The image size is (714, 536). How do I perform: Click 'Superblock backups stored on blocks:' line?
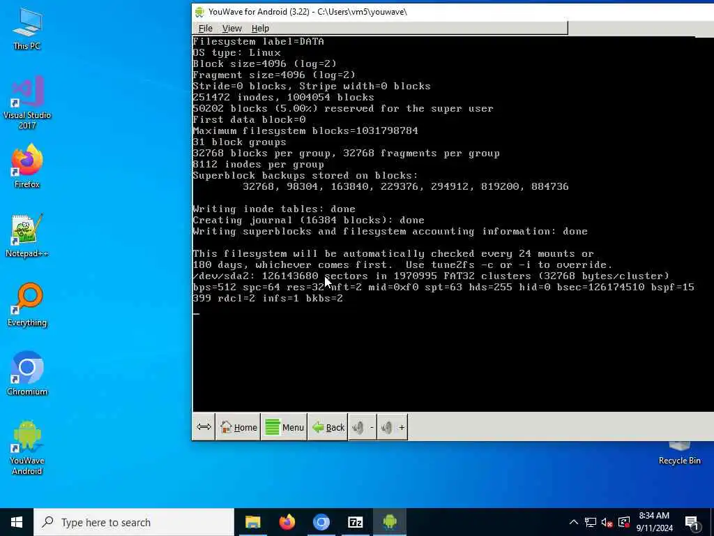click(x=305, y=175)
